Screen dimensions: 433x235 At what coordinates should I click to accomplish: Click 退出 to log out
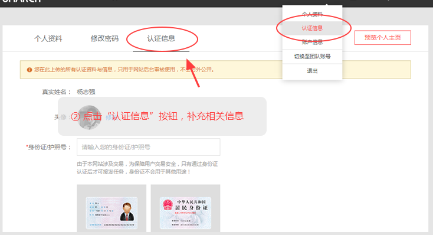point(312,71)
